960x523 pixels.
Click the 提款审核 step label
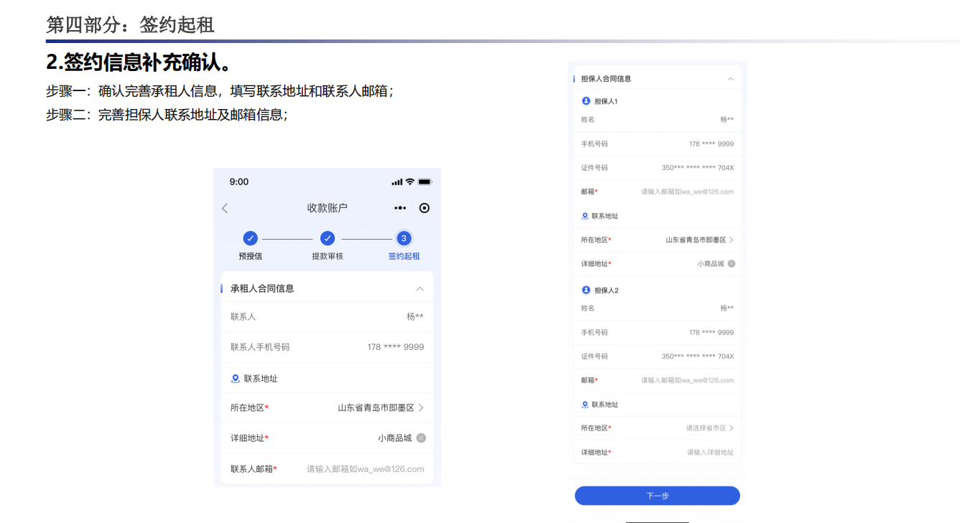(327, 256)
